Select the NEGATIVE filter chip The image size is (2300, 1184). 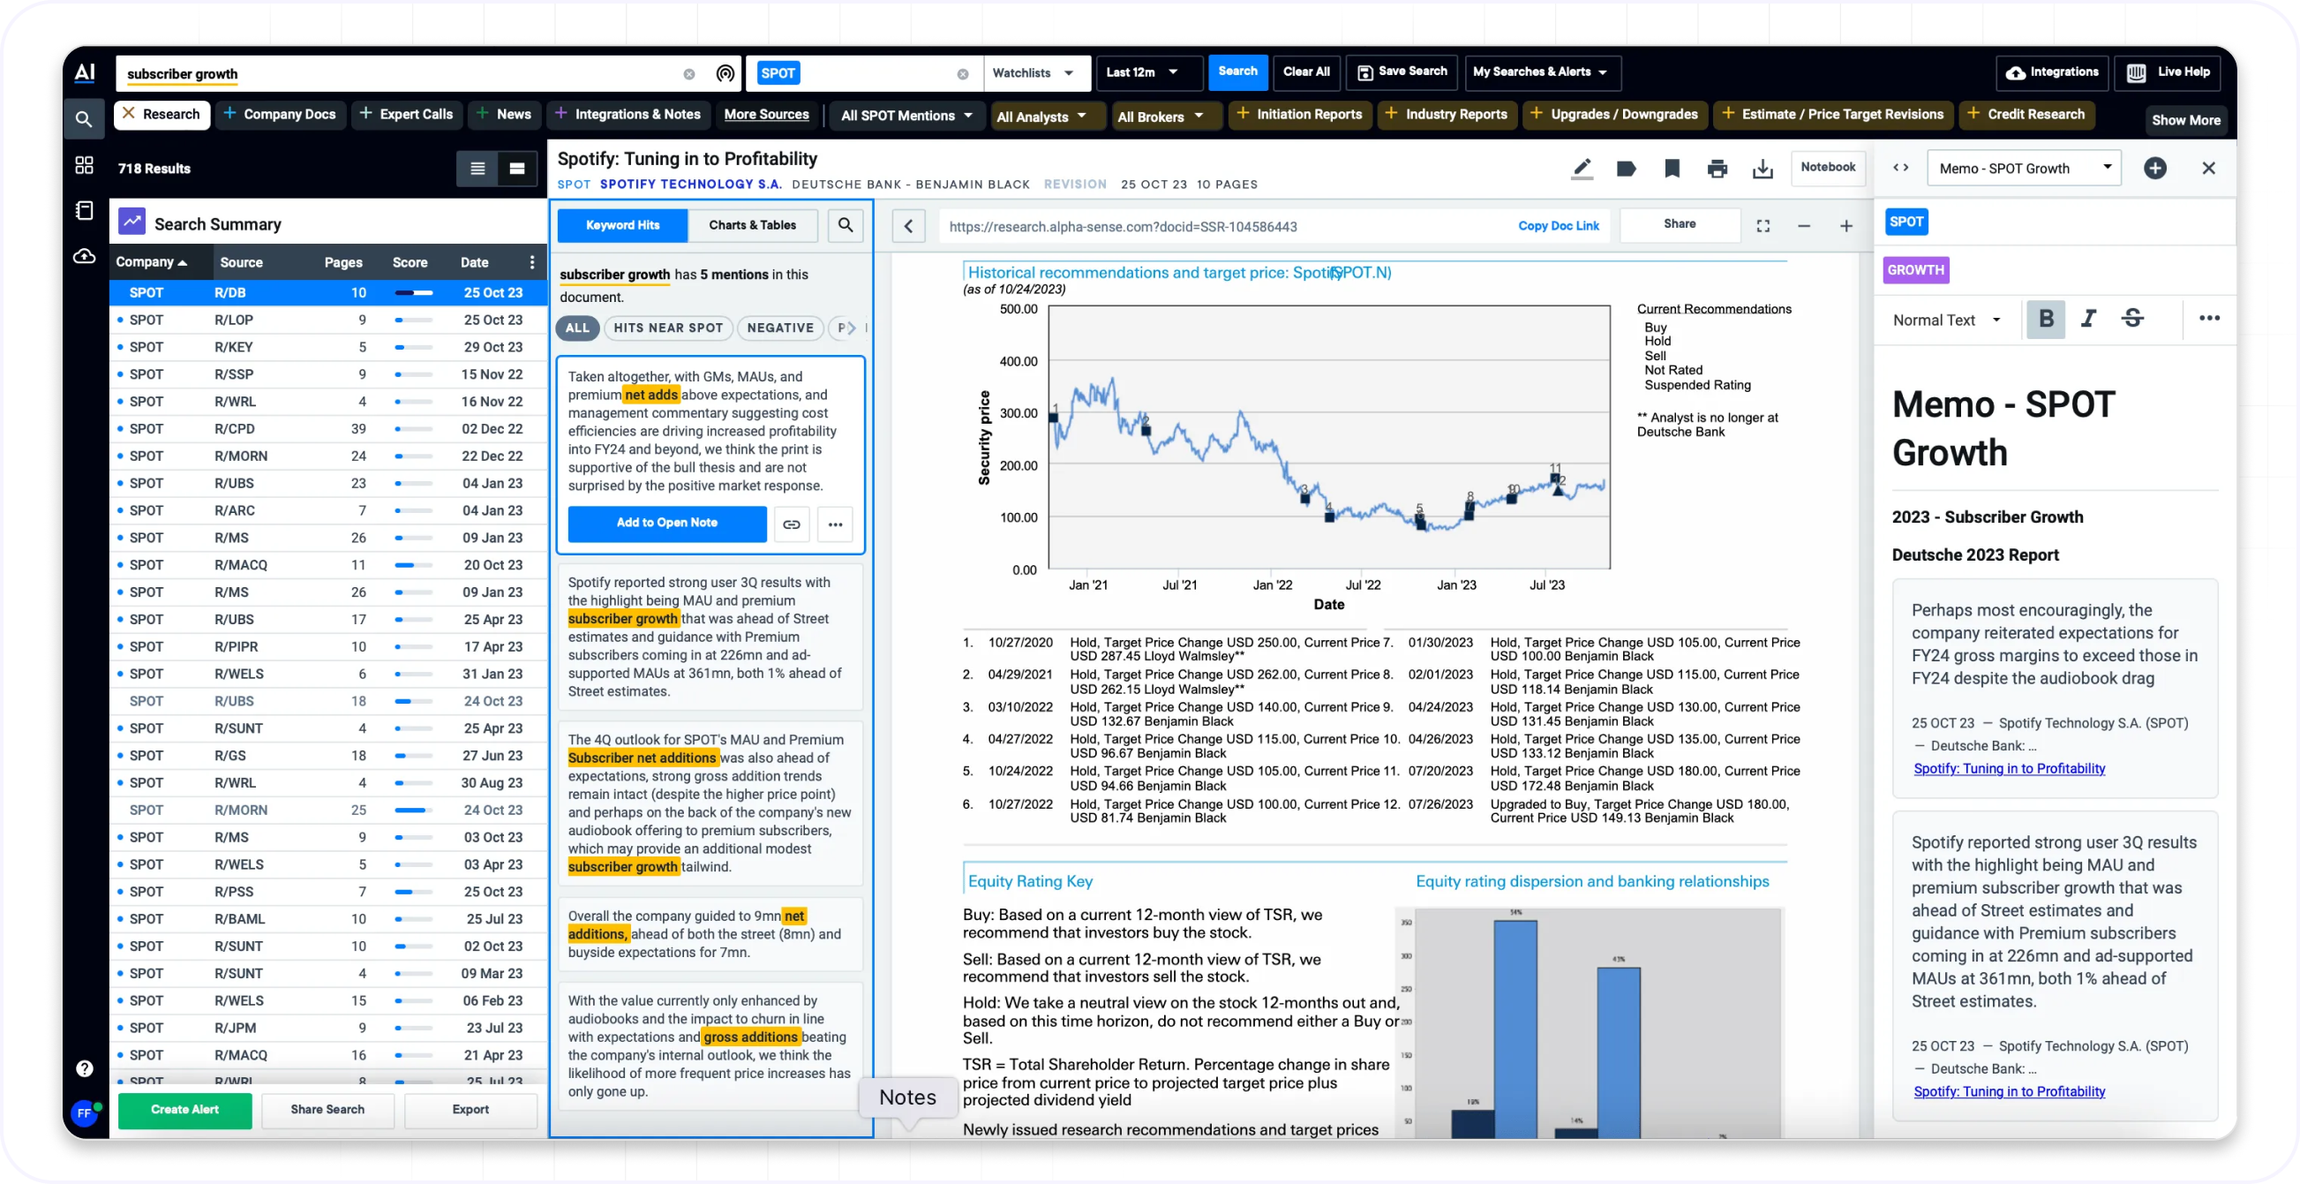coord(779,328)
